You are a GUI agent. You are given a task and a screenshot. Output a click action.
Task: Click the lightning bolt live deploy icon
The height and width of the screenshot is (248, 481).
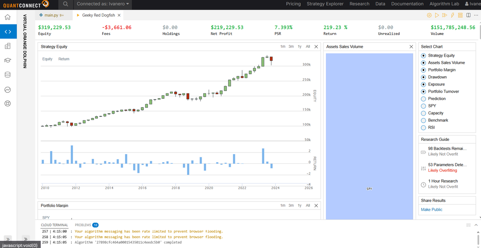click(x=452, y=15)
